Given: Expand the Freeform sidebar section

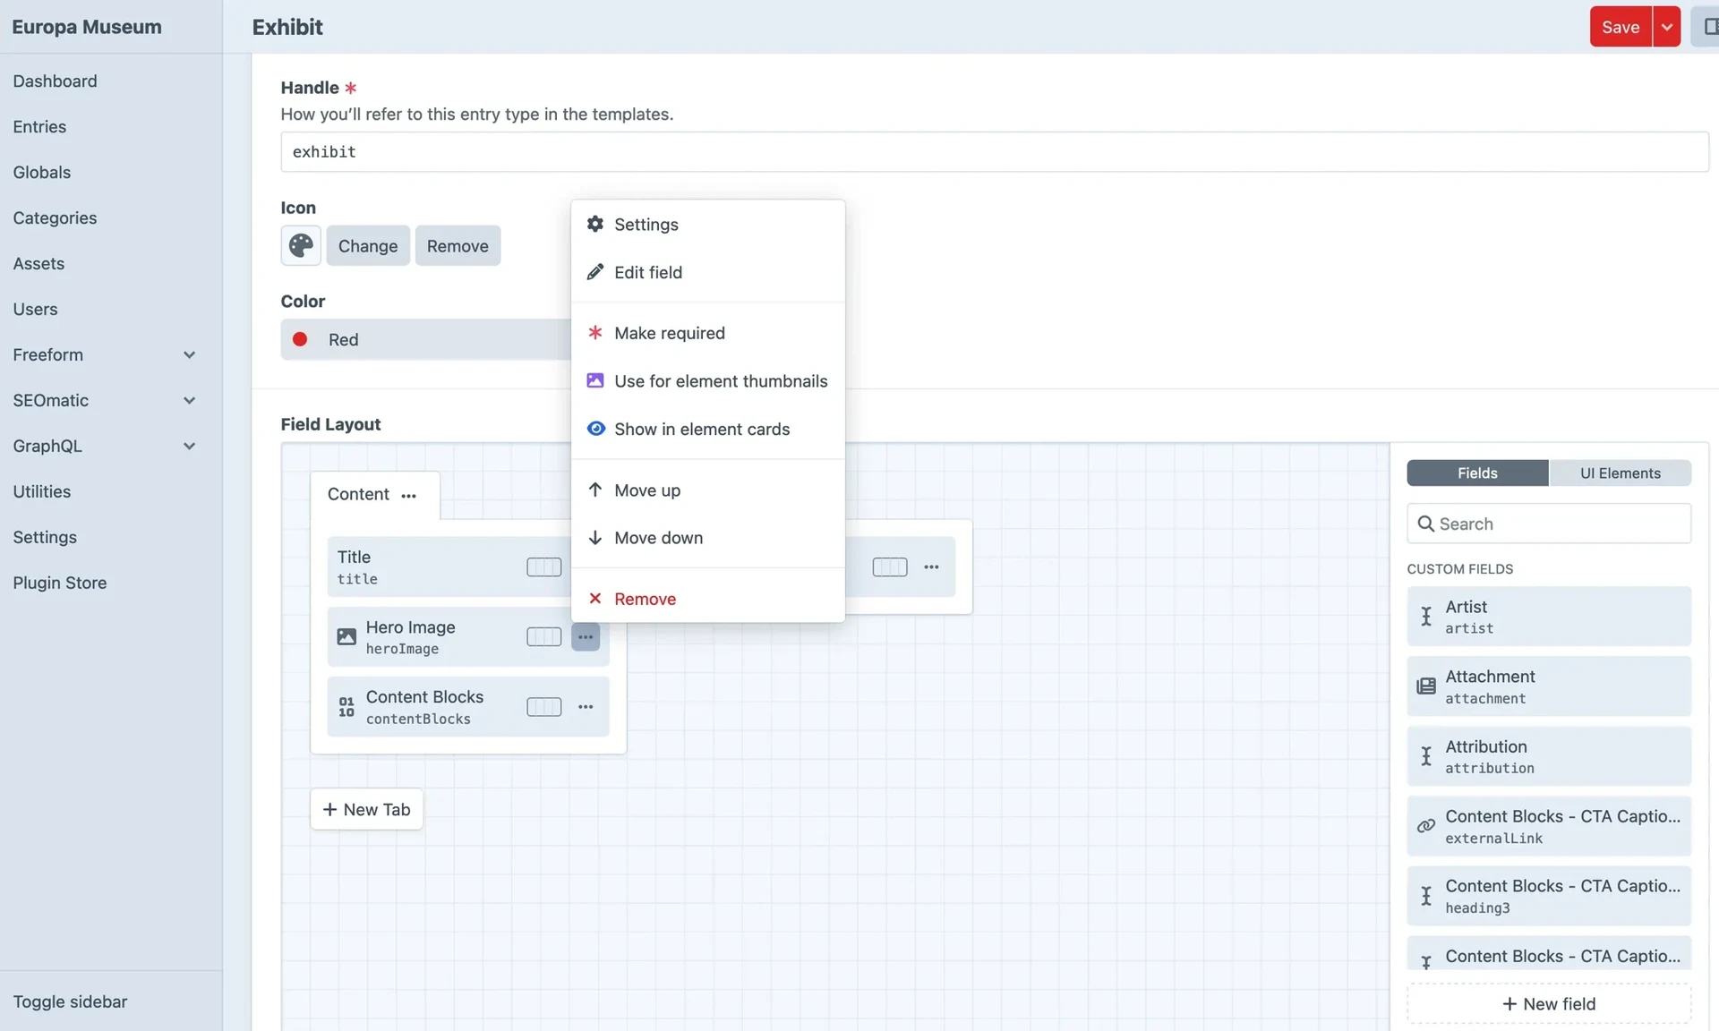Looking at the screenshot, I should pyautogui.click(x=189, y=354).
